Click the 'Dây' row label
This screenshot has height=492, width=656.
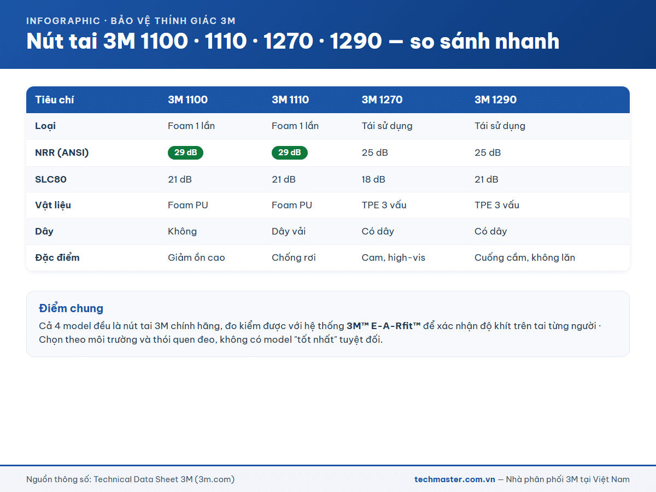44,231
